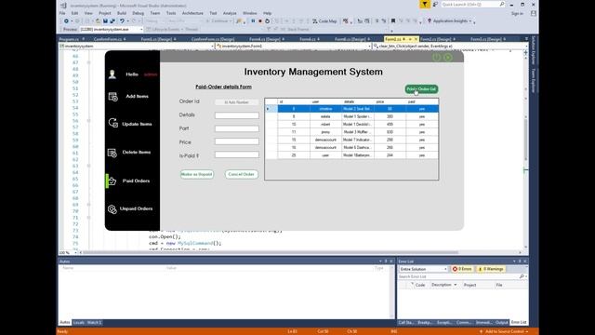This screenshot has width=595, height=335.
Task: Toggle the 0 Errors filter
Action: click(462, 269)
